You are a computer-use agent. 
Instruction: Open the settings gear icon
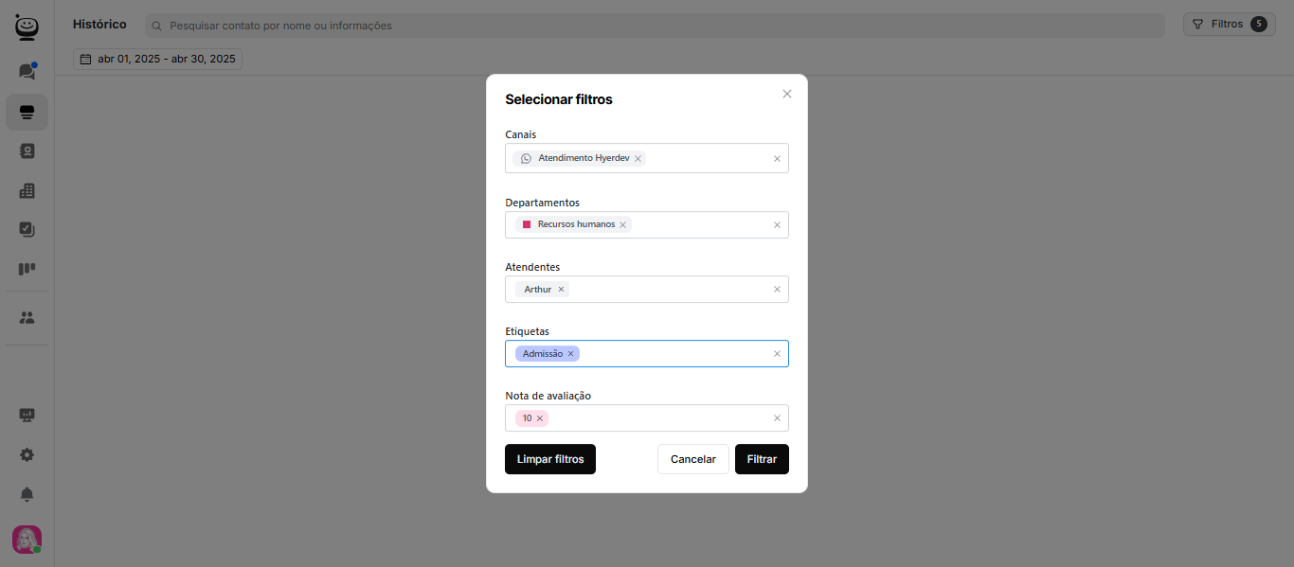[x=27, y=454]
